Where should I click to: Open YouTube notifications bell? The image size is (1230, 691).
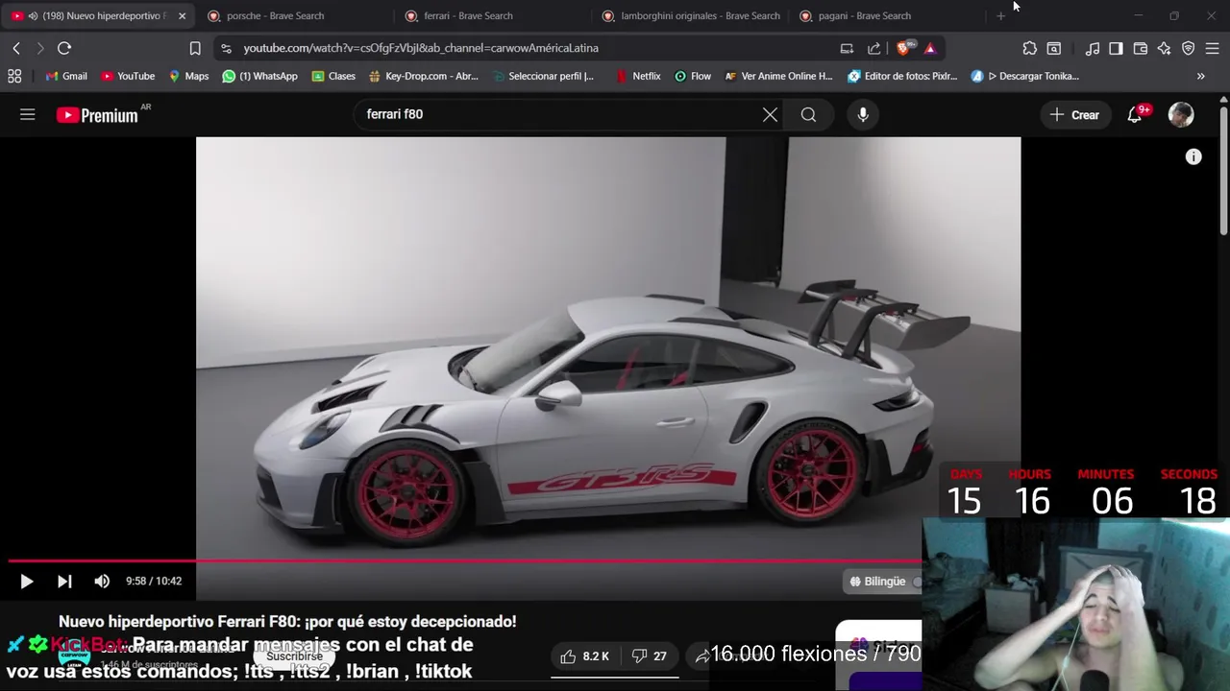coord(1135,114)
